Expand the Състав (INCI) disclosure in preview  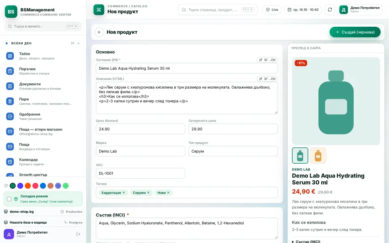(x=306, y=241)
